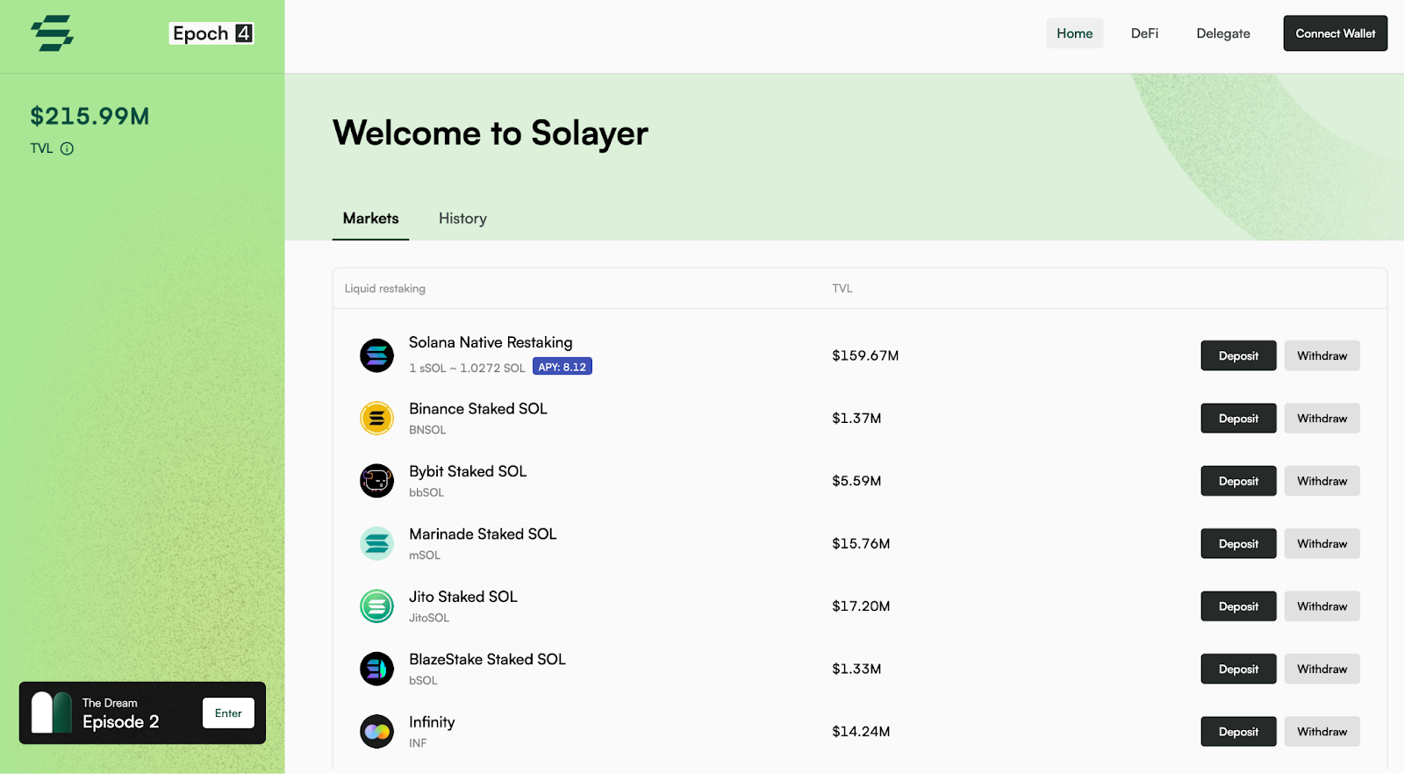
Task: Click the Solana Native Restaking title
Action: [x=491, y=342]
